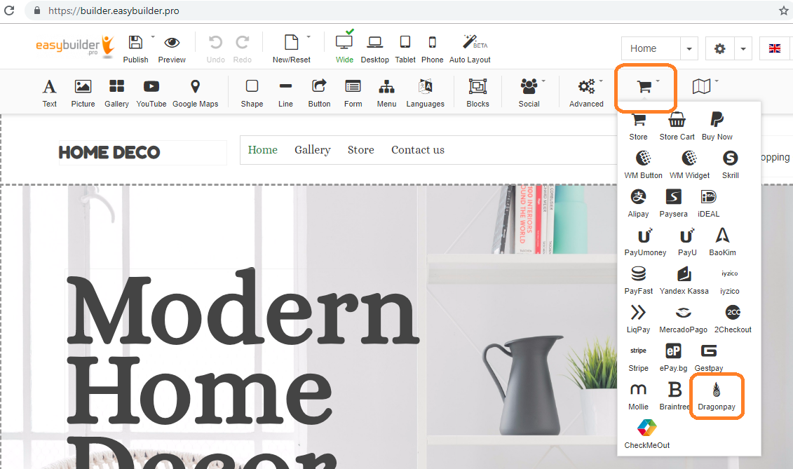Select Paysera payment option

[x=673, y=203]
